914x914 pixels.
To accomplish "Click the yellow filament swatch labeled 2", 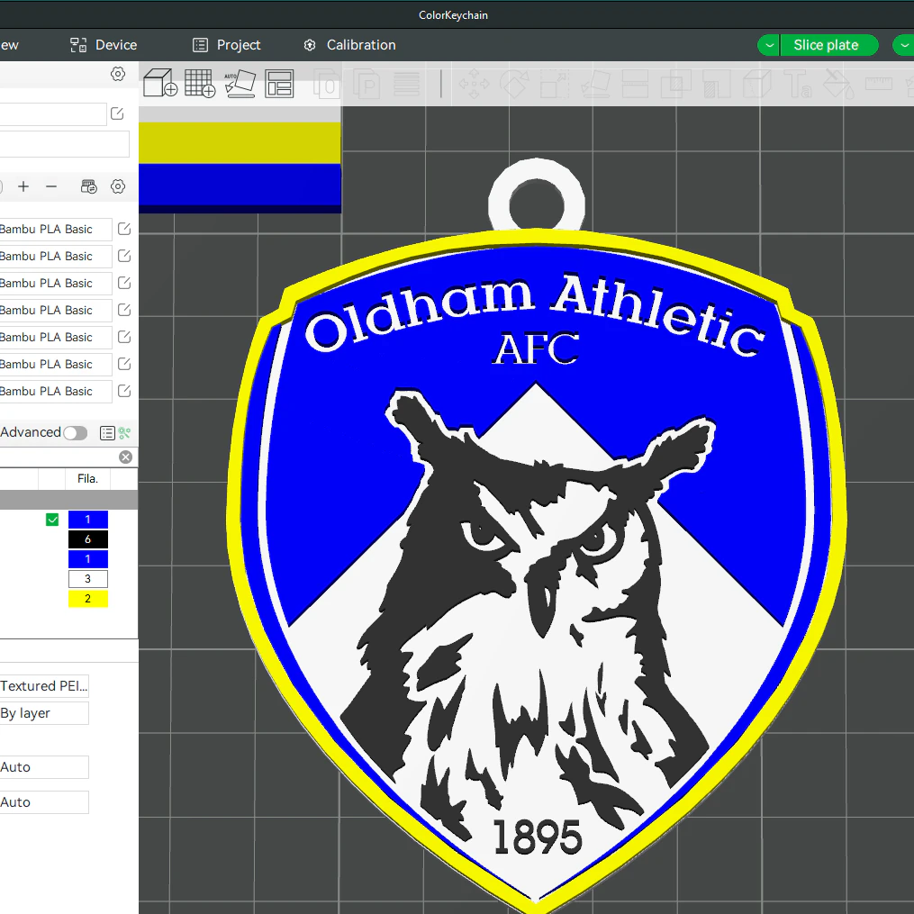I will [87, 598].
